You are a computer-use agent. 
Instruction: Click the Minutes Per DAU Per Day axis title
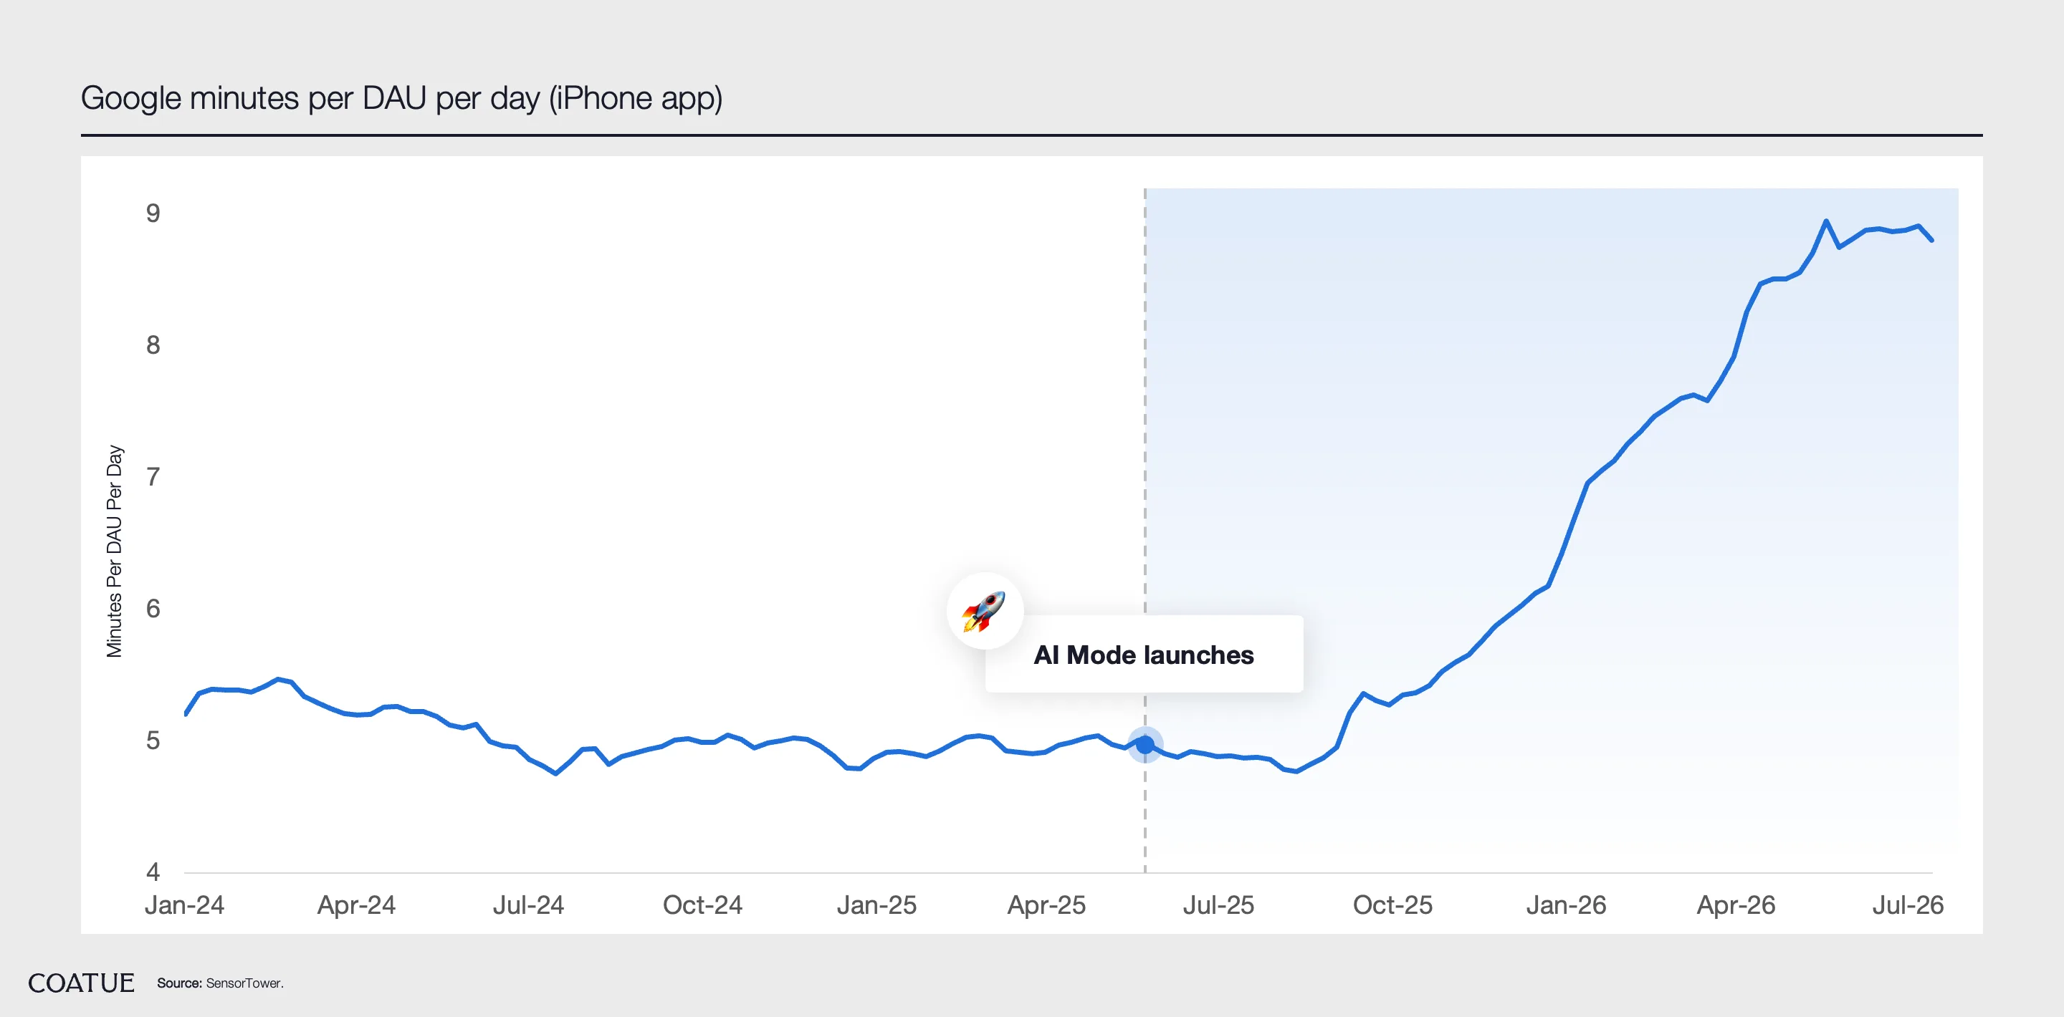115,551
